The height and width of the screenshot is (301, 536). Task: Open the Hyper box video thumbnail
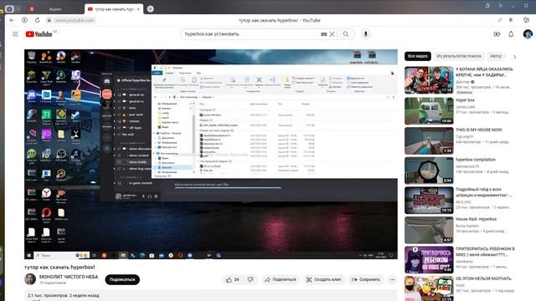pos(429,111)
